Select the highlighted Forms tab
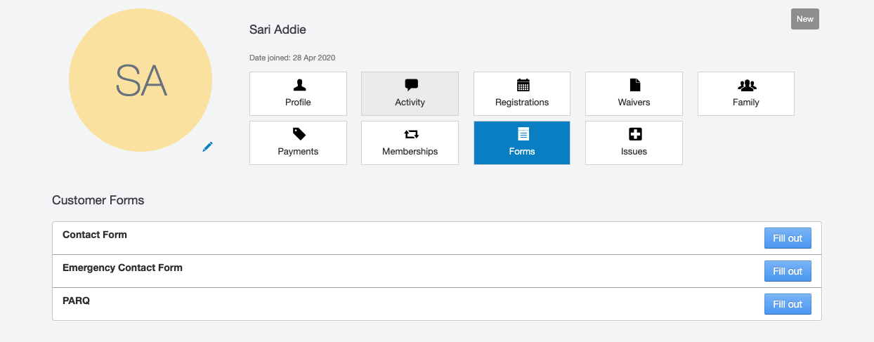 point(522,143)
